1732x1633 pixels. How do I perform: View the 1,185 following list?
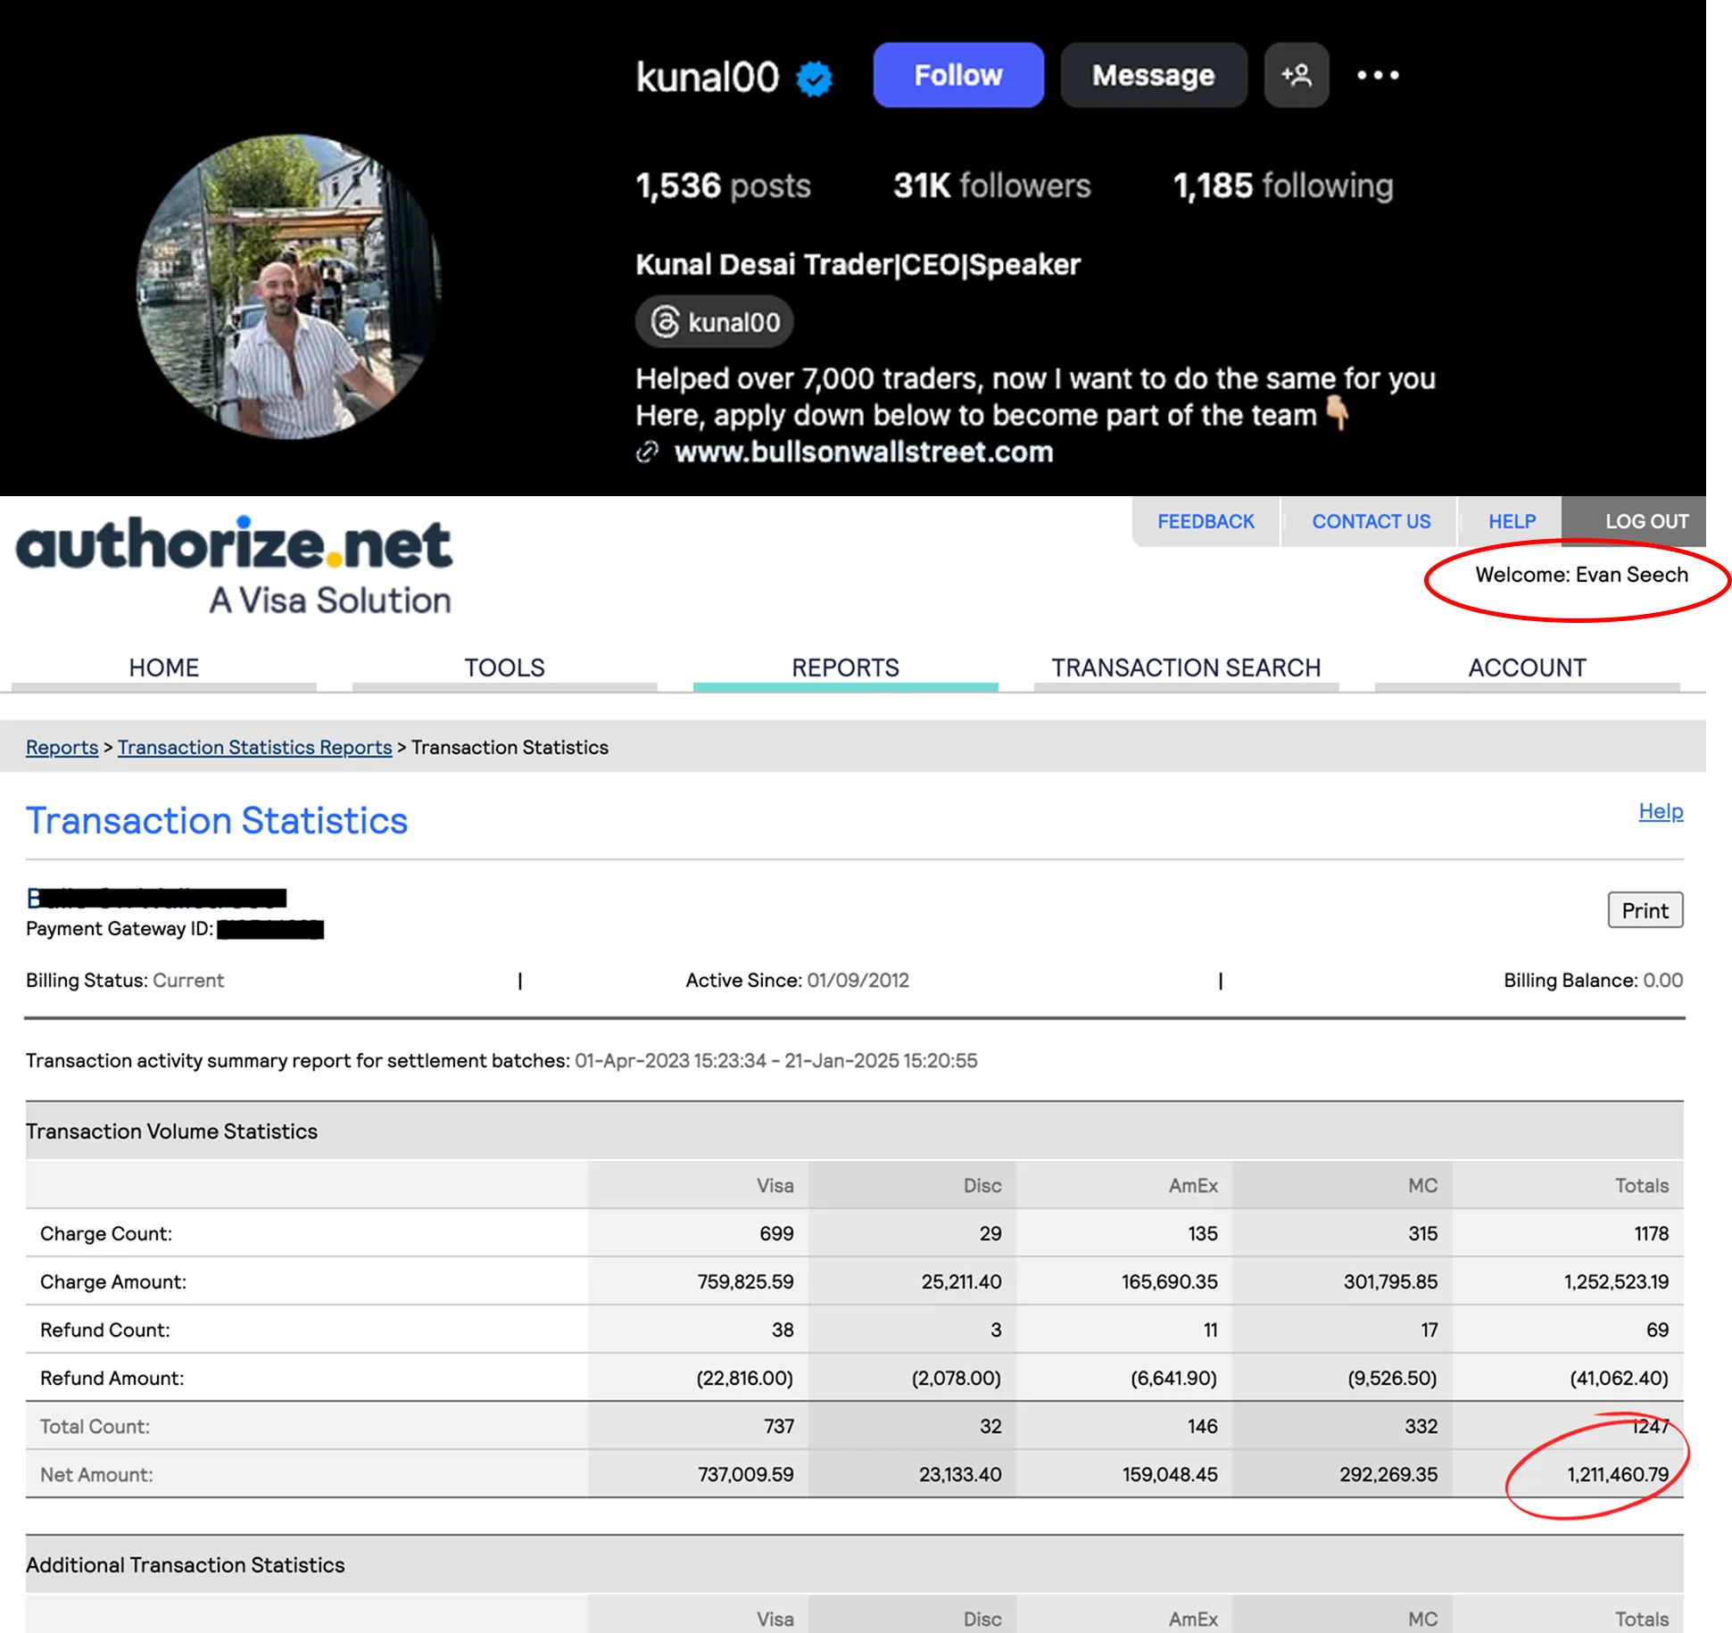click(x=1282, y=186)
